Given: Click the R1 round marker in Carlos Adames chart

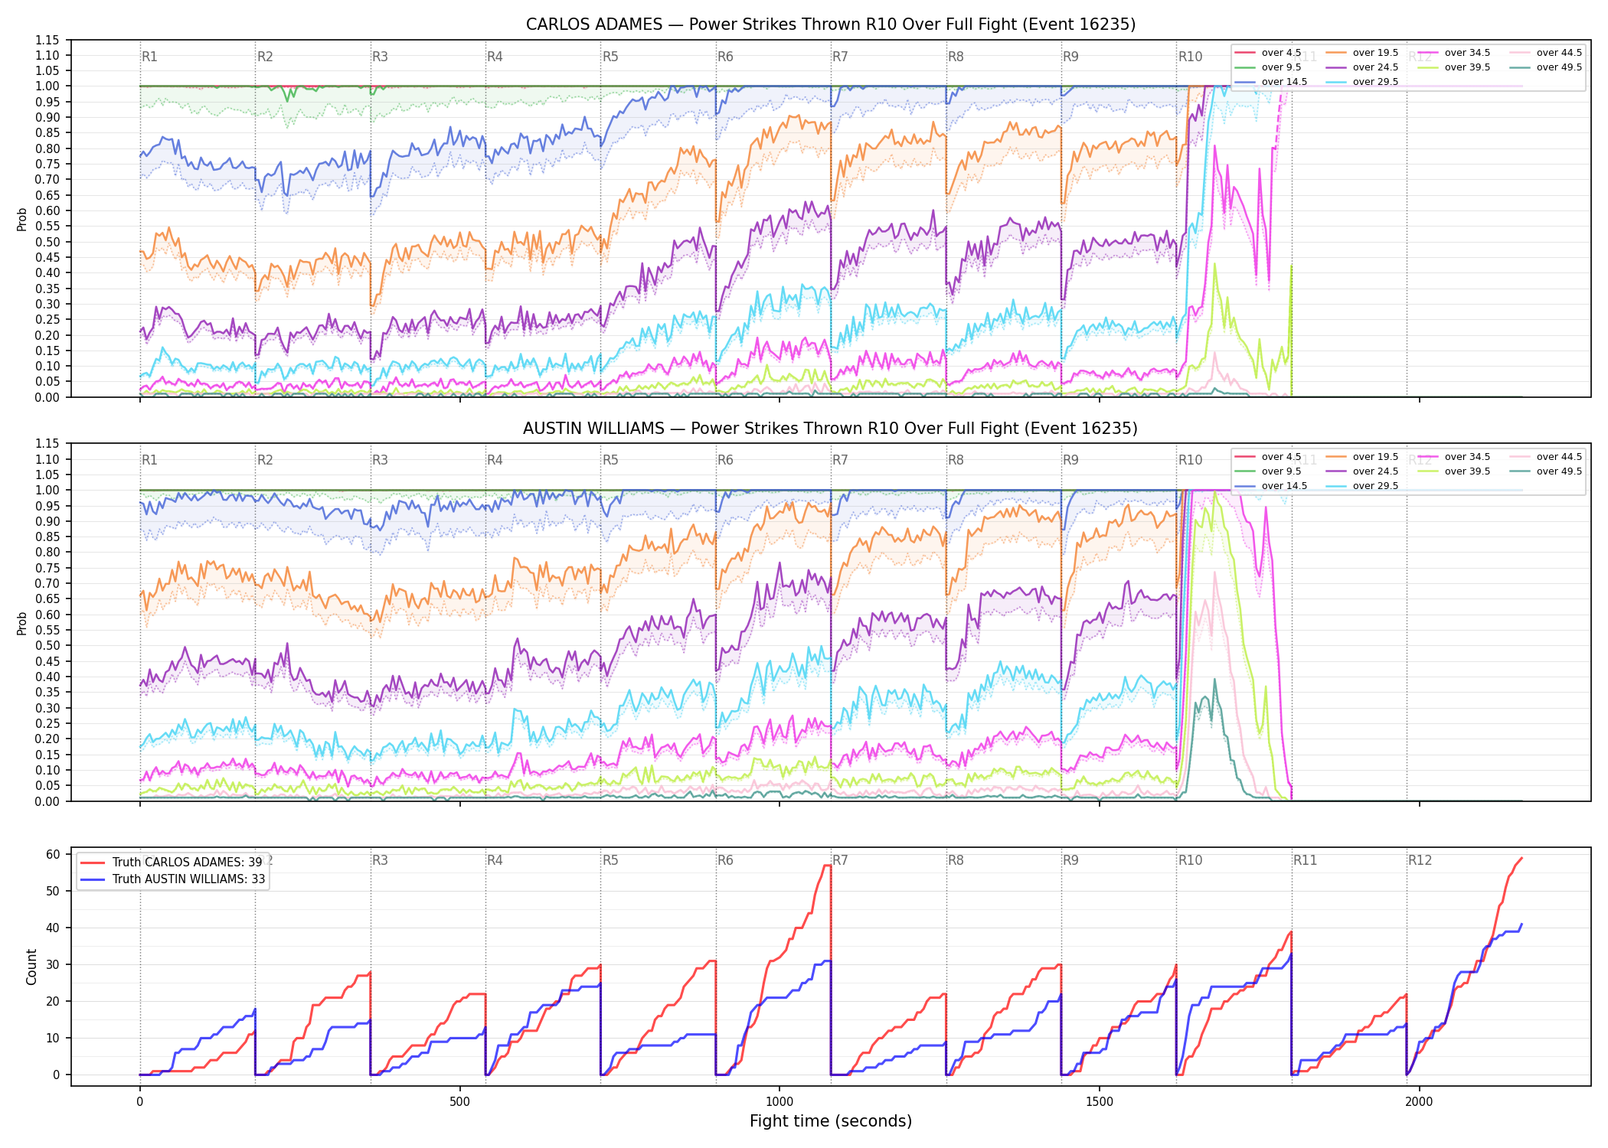Looking at the screenshot, I should pyautogui.click(x=149, y=57).
